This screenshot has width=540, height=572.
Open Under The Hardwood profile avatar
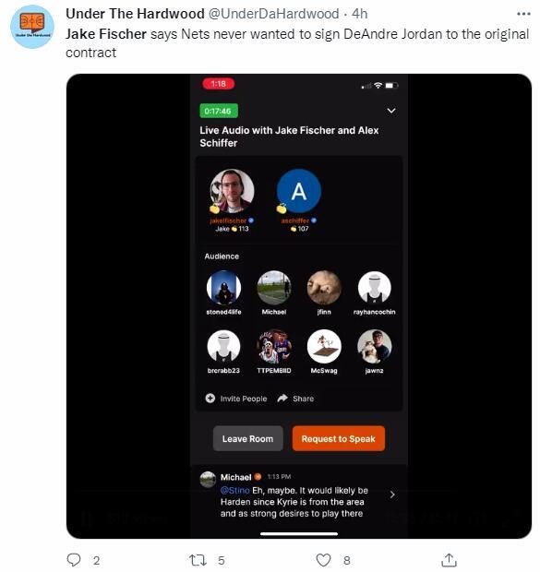(x=32, y=27)
